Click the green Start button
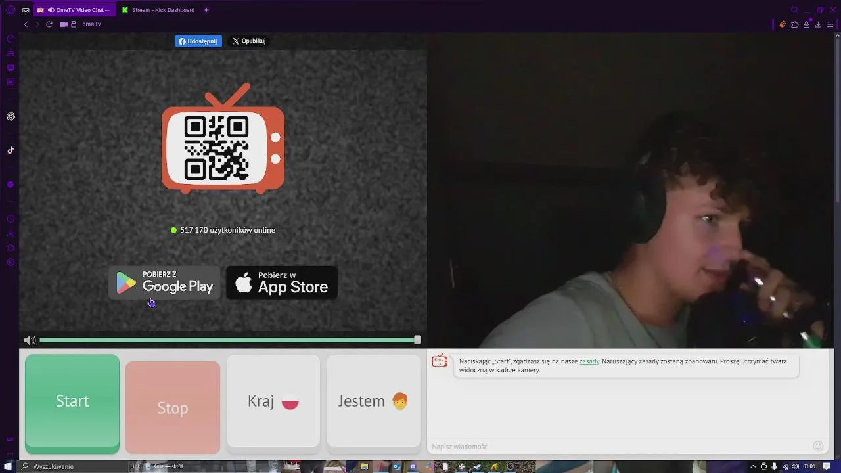Image resolution: width=841 pixels, height=473 pixels. pos(72,403)
